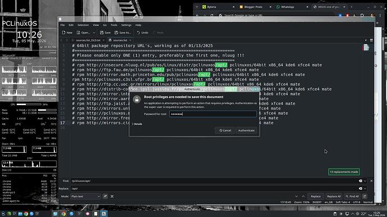Click the Chrome new tab plus button

352,7
